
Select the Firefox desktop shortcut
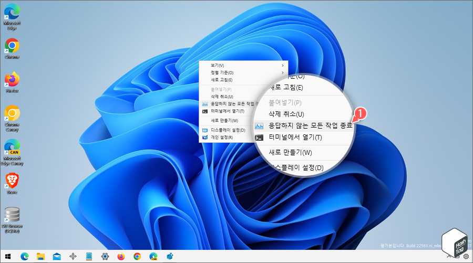click(12, 82)
